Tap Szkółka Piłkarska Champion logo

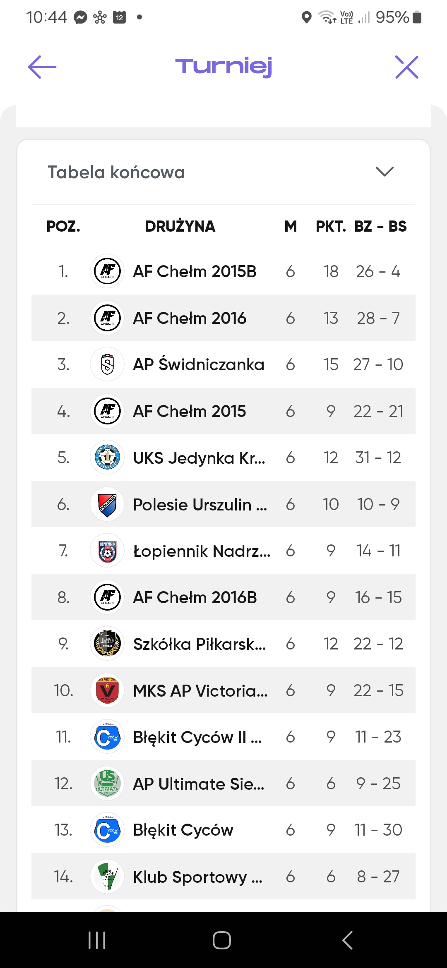(x=107, y=643)
